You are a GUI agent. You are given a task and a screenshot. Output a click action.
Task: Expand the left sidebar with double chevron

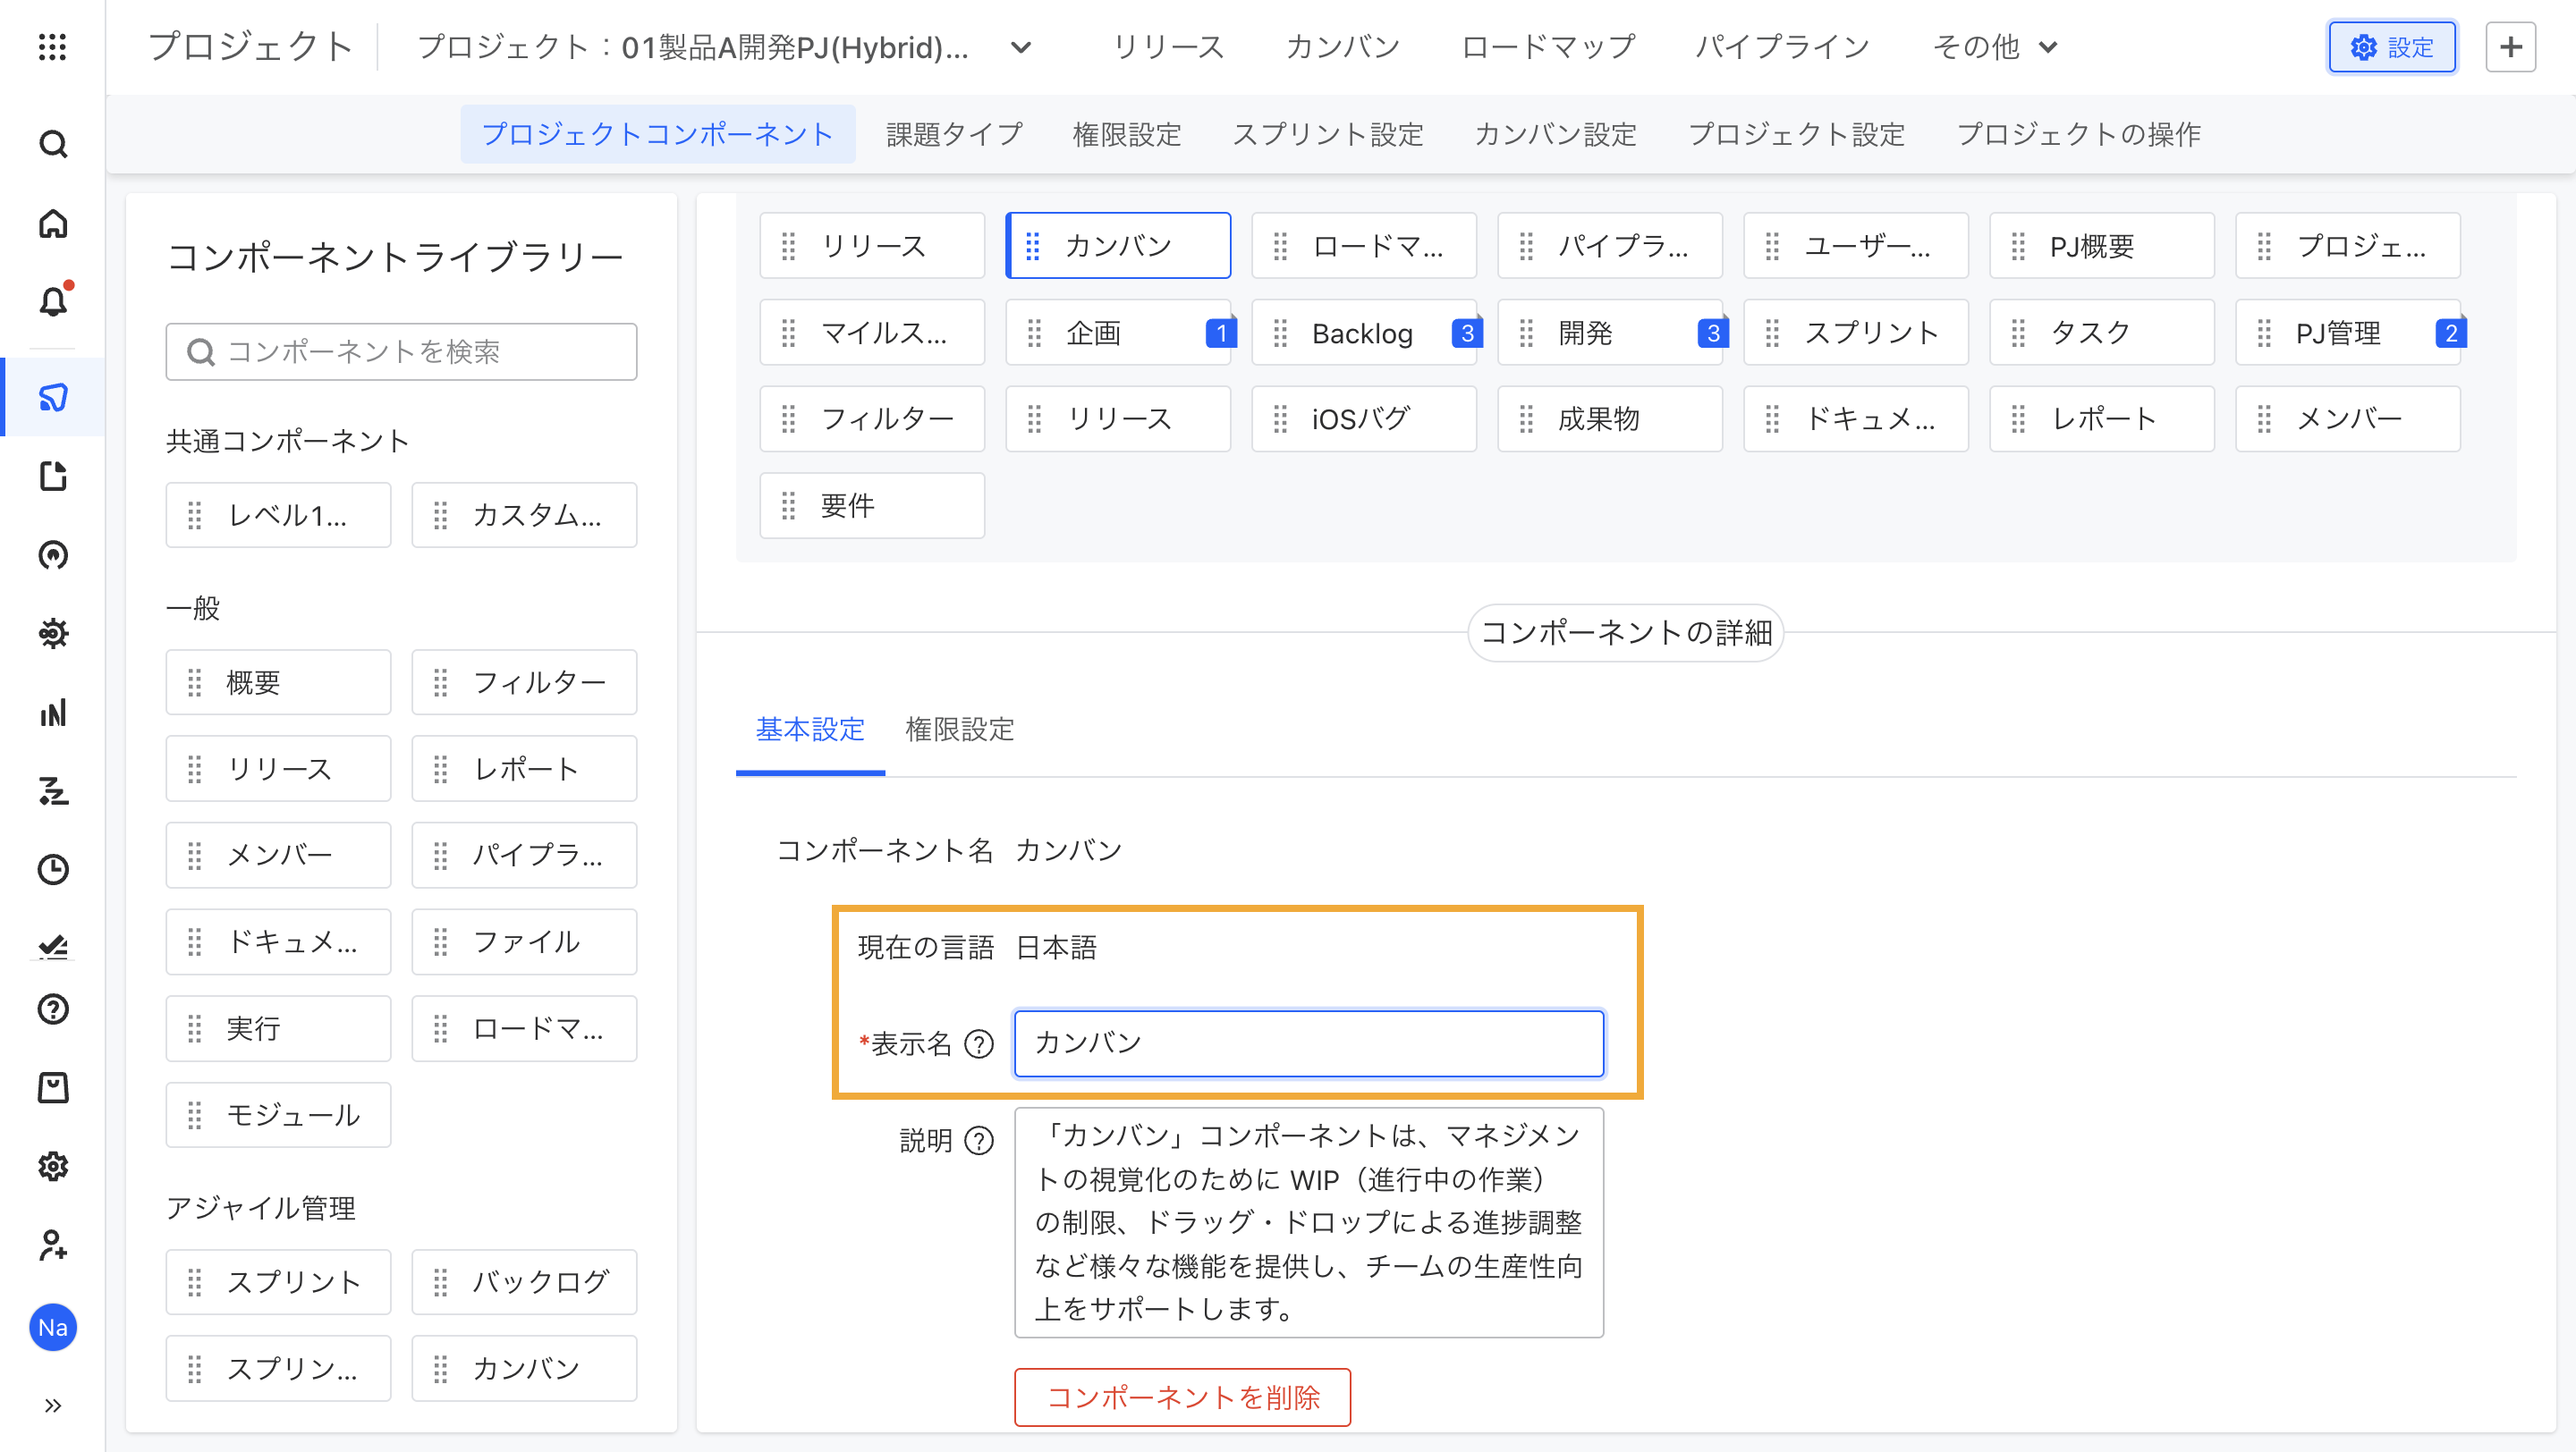53,1406
